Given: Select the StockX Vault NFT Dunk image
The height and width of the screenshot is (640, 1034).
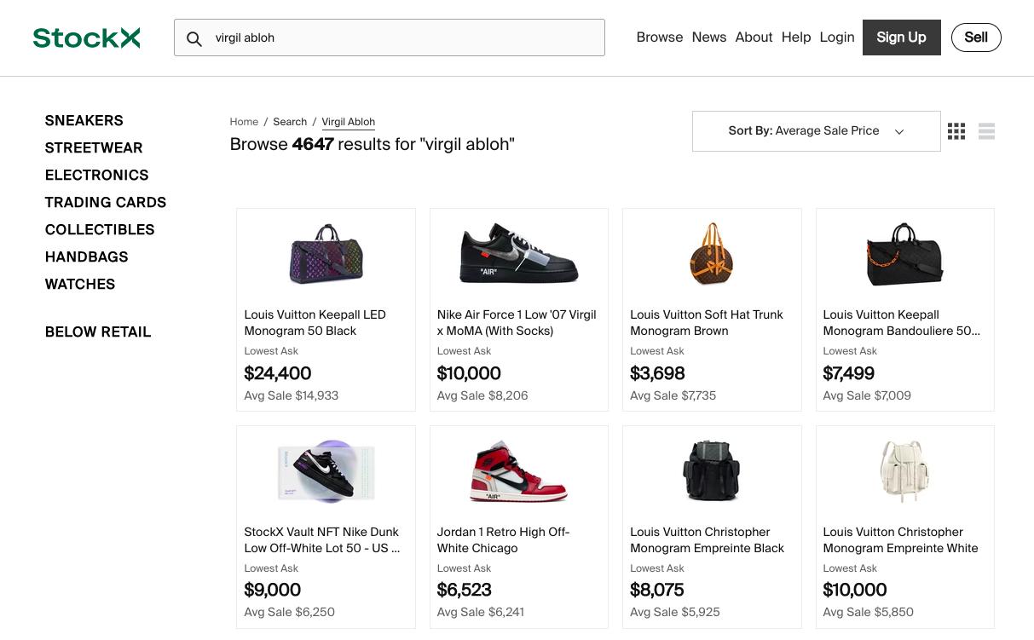Looking at the screenshot, I should (326, 471).
